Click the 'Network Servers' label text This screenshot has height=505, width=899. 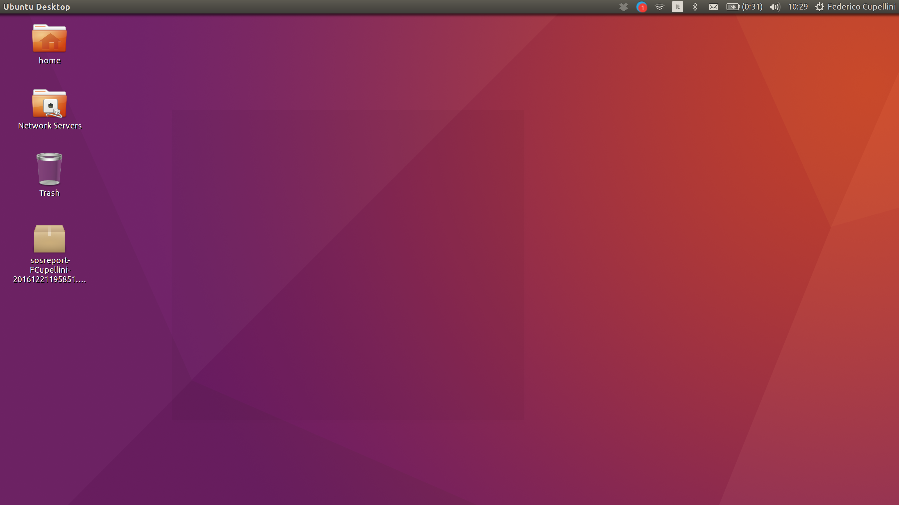click(49, 126)
